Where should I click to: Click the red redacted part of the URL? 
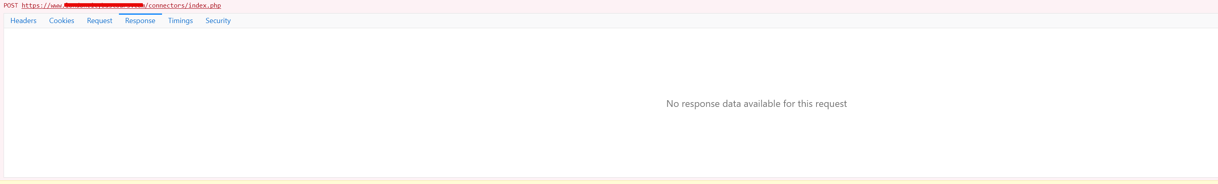[103, 5]
